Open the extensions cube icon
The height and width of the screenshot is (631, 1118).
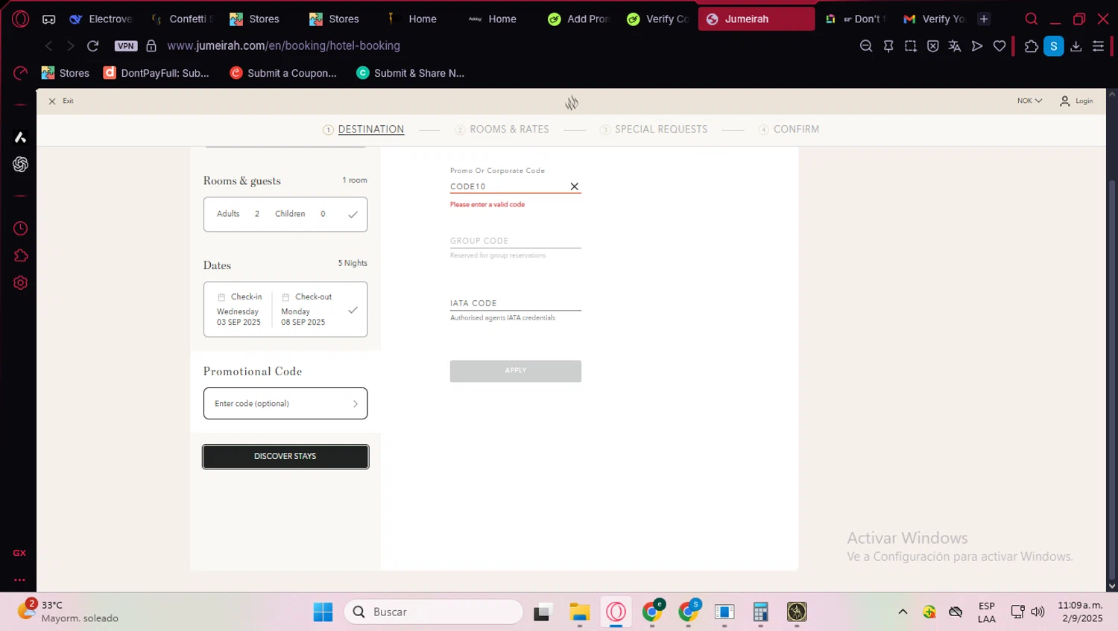pyautogui.click(x=1032, y=46)
